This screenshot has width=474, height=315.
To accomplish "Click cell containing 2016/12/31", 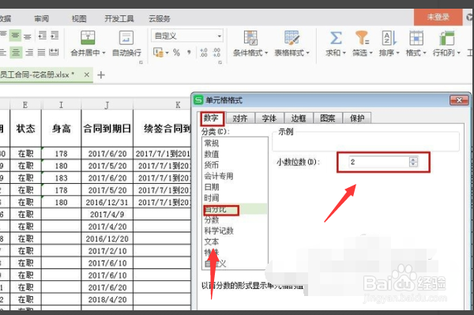I will pos(107,202).
